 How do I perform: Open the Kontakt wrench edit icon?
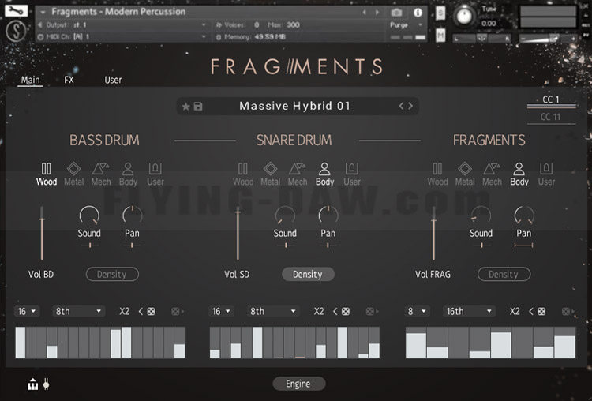point(16,10)
